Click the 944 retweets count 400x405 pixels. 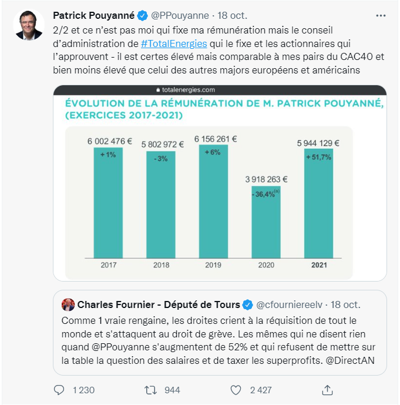[x=172, y=390]
